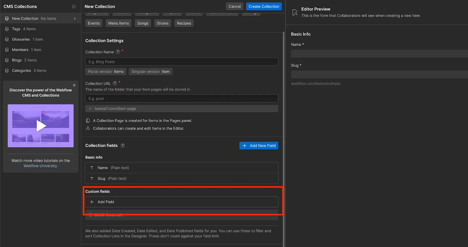Image resolution: width=468 pixels, height=247 pixels.
Task: Select the Menu Items template preset
Action: tap(118, 23)
